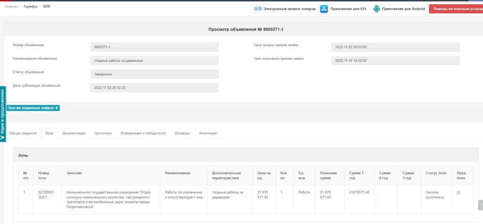Click the scroll-to-top arrow at right edge
Screen dimensions: 483x224
click(x=481, y=205)
